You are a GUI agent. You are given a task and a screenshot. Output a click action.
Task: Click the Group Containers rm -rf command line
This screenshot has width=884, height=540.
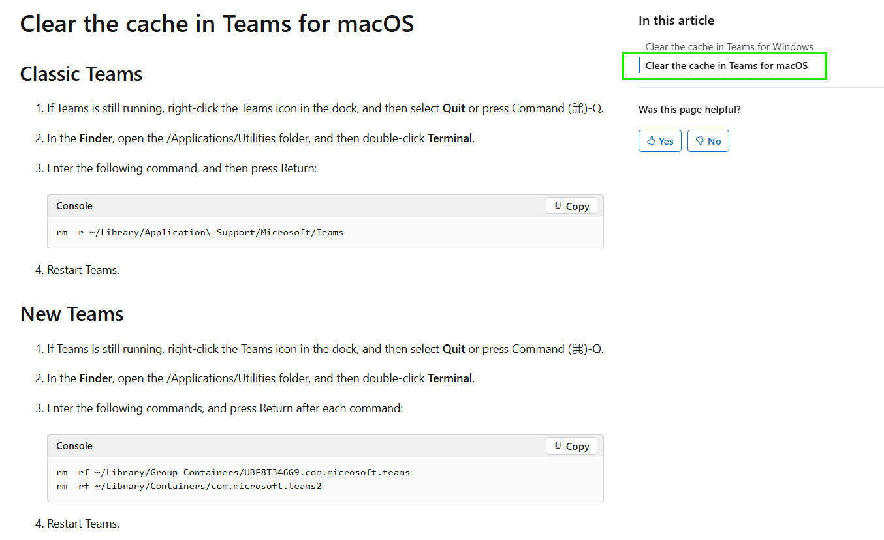click(233, 472)
